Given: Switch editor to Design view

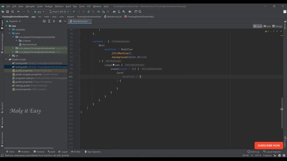Looking at the screenshot, I should [277, 26].
